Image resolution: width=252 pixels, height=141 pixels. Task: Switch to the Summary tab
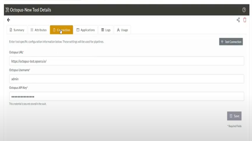click(x=17, y=30)
